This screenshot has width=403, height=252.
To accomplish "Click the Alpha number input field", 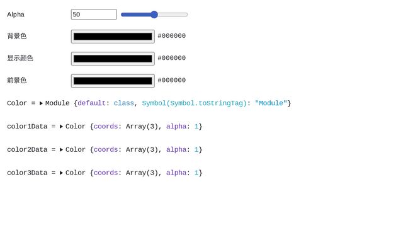I will 93,14.
